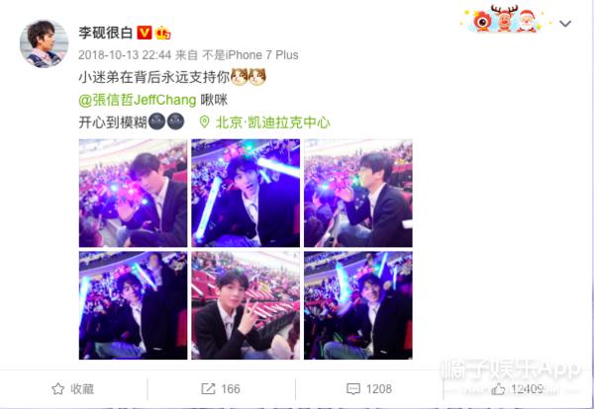Open the bottom left concert photo
Viewport: 594px width, 409px height.
[x=133, y=305]
